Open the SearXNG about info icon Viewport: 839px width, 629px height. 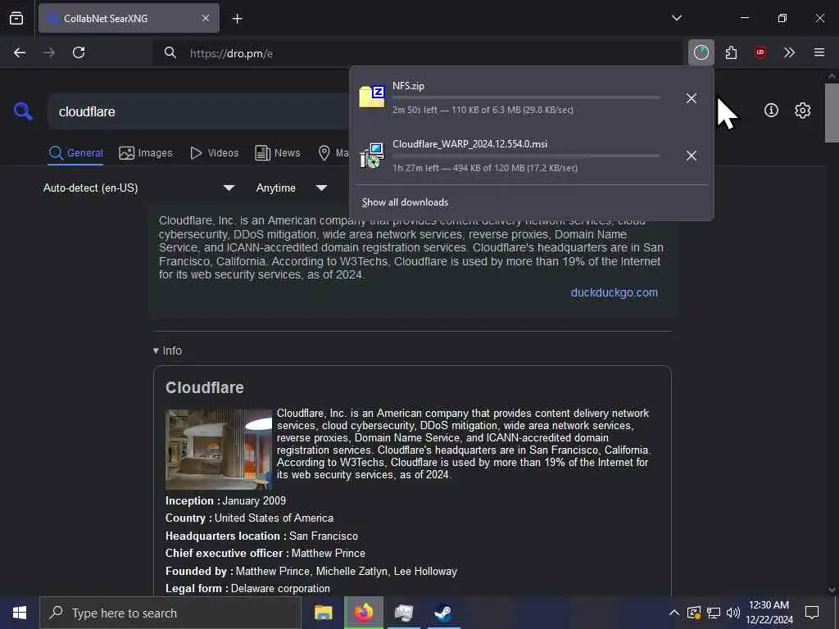(x=771, y=111)
